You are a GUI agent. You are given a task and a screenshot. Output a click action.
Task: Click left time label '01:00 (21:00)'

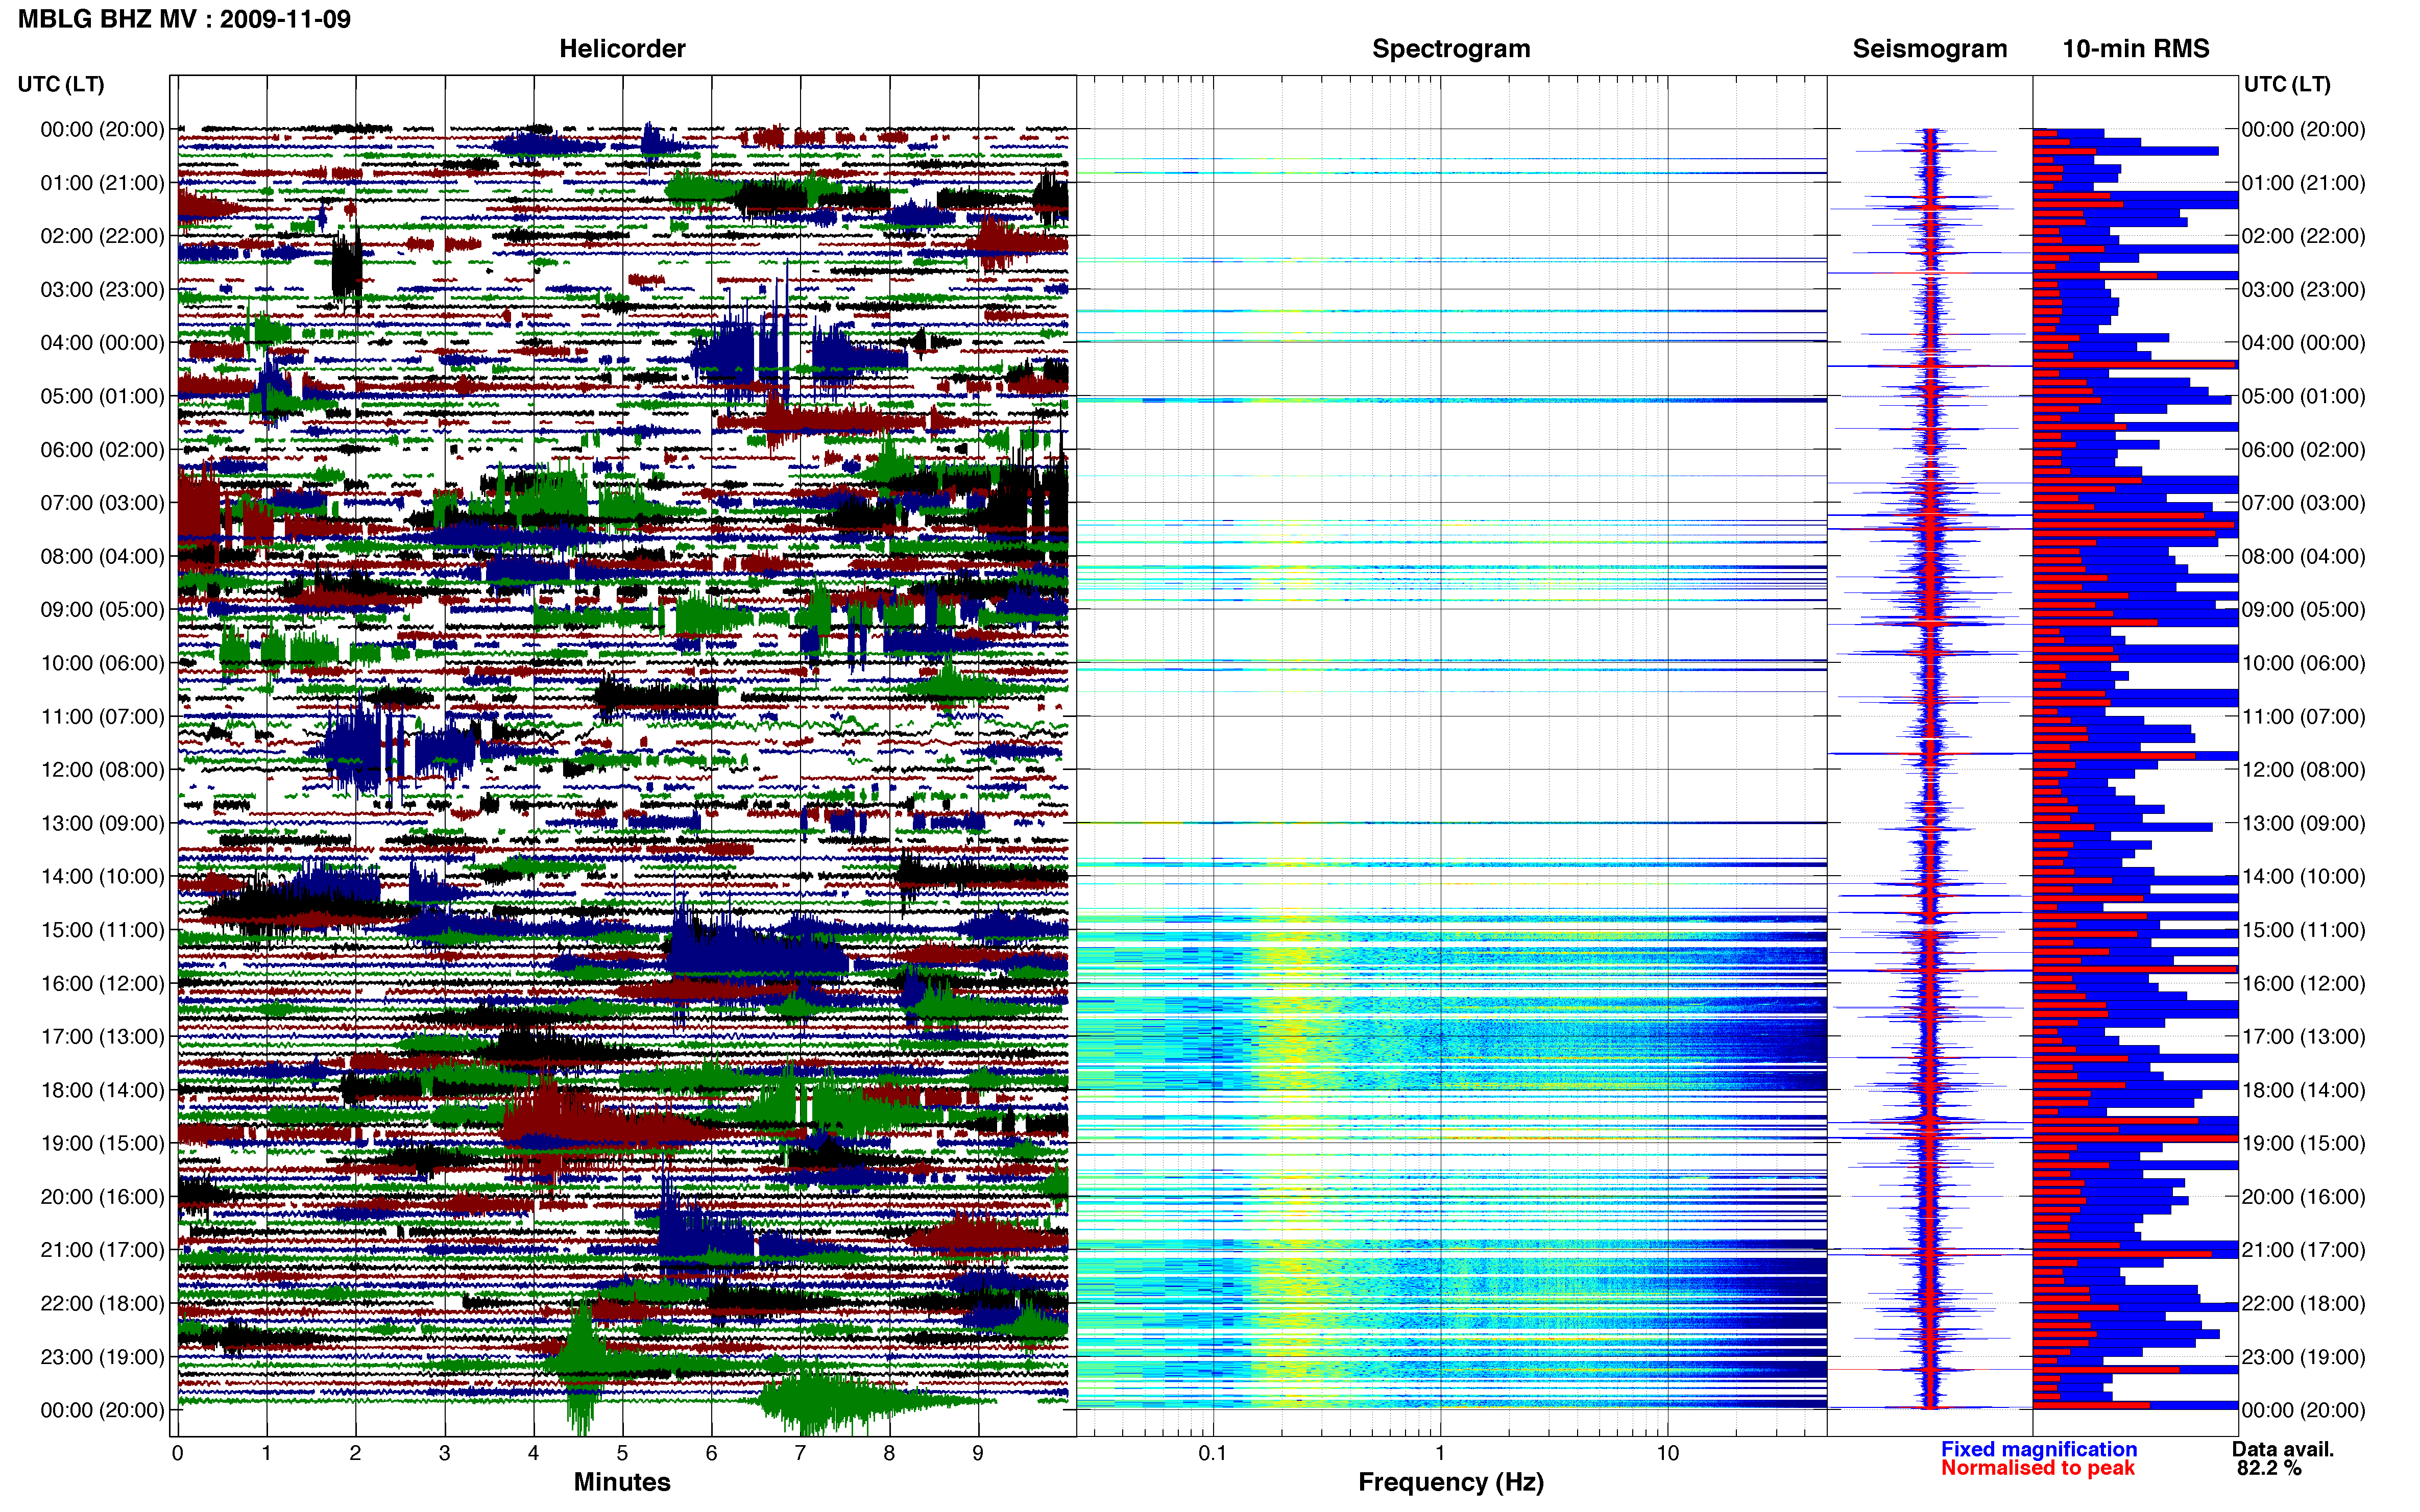pos(102,183)
